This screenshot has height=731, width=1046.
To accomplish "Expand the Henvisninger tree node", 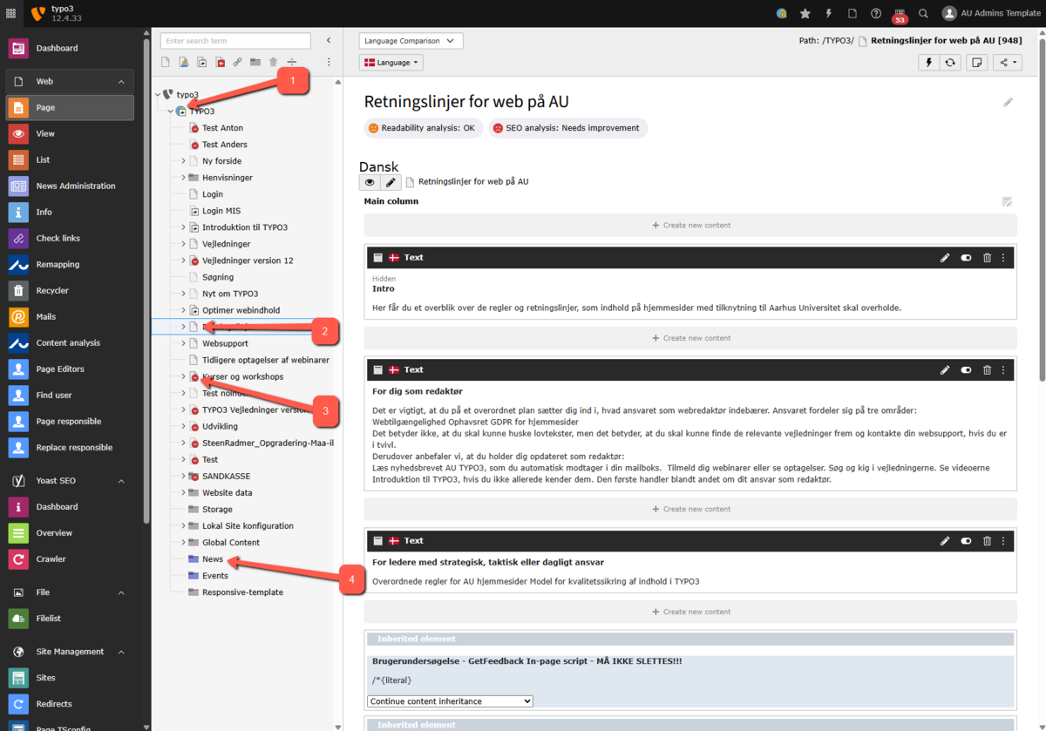I will [x=183, y=177].
